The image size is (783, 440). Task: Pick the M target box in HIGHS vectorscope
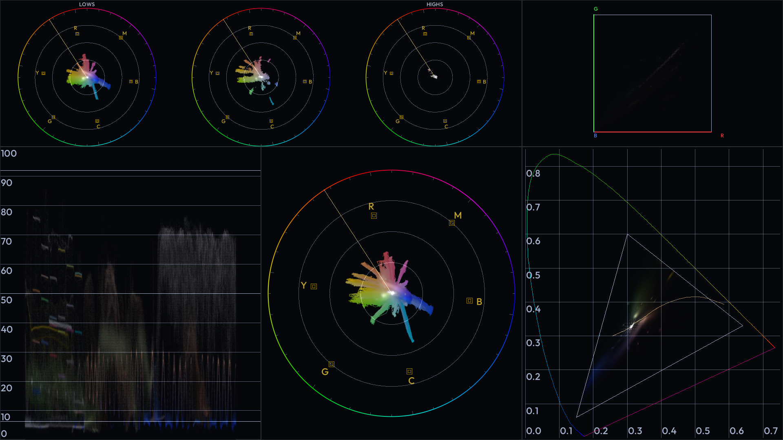point(469,38)
